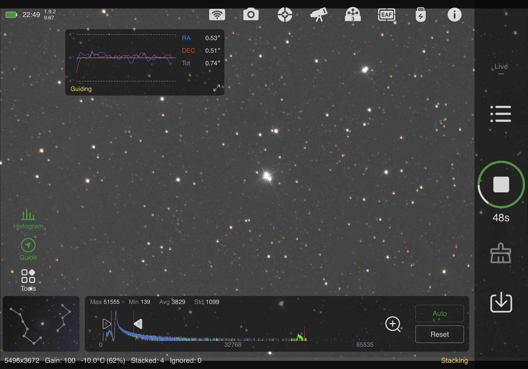Open the telescope mount settings icon
Image resolution: width=528 pixels, height=369 pixels.
(319, 15)
